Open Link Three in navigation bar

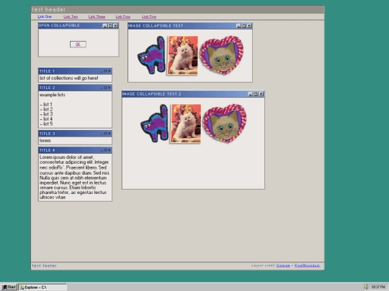pos(97,17)
